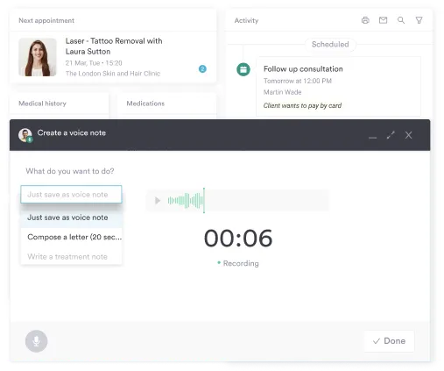Click the Done button

point(389,341)
